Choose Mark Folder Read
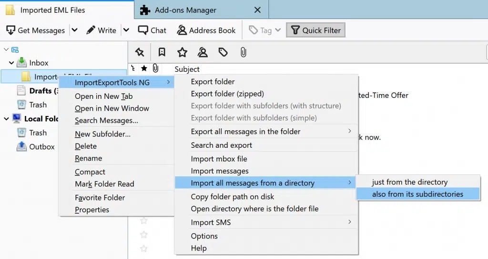Screen dimensions: 488x259 [x=104, y=184]
